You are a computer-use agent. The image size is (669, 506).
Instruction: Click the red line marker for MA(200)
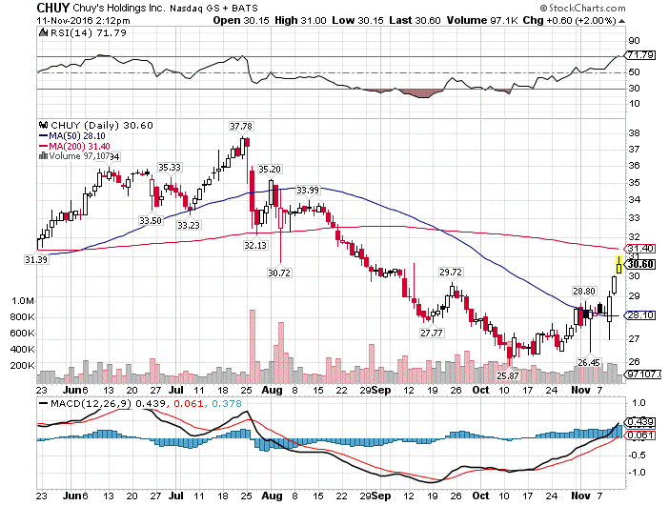pos(44,146)
